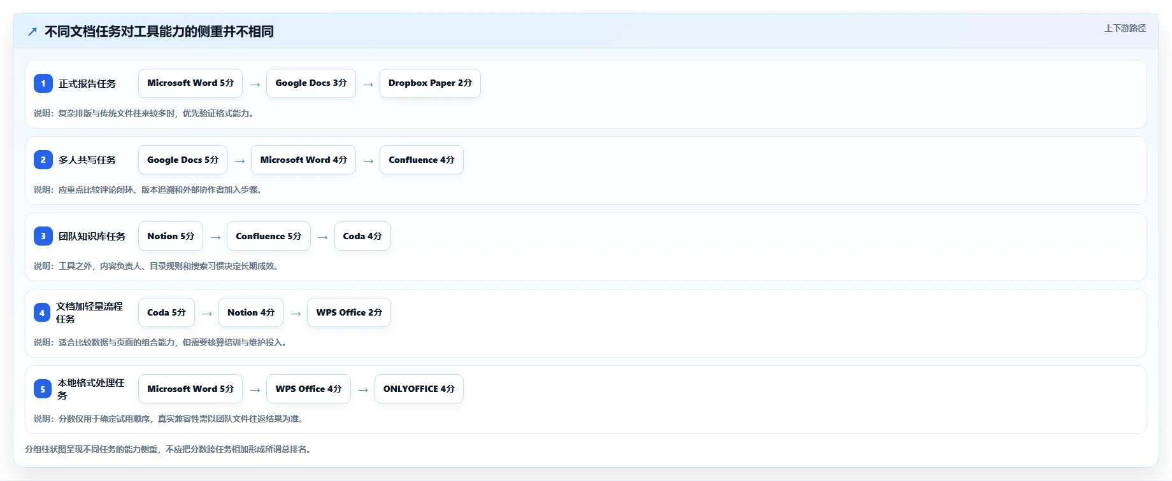Click the Confluence 5分 chip
This screenshot has width=1172, height=481.
pyautogui.click(x=269, y=236)
